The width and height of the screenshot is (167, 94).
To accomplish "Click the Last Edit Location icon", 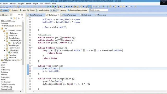I will (121, 7).
